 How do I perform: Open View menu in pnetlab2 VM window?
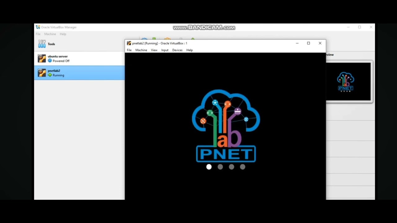coord(154,50)
